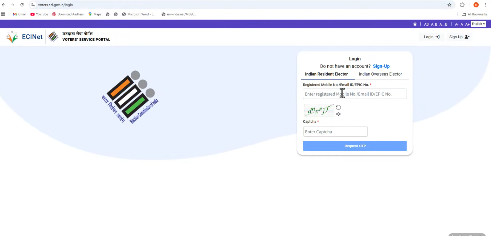Bookmark this page with the star icon
This screenshot has width=491, height=236.
click(x=449, y=5)
